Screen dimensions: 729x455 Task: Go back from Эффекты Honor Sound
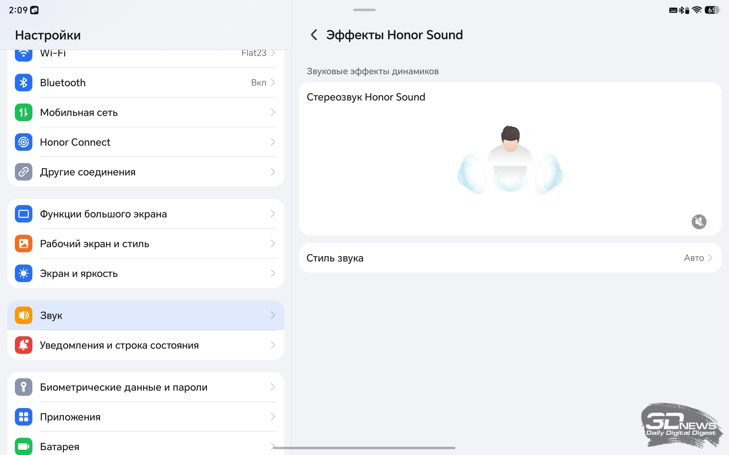(x=314, y=35)
